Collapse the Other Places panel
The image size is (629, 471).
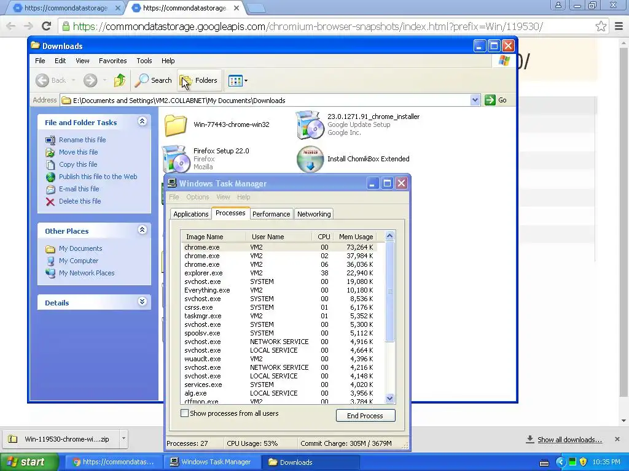142,230
